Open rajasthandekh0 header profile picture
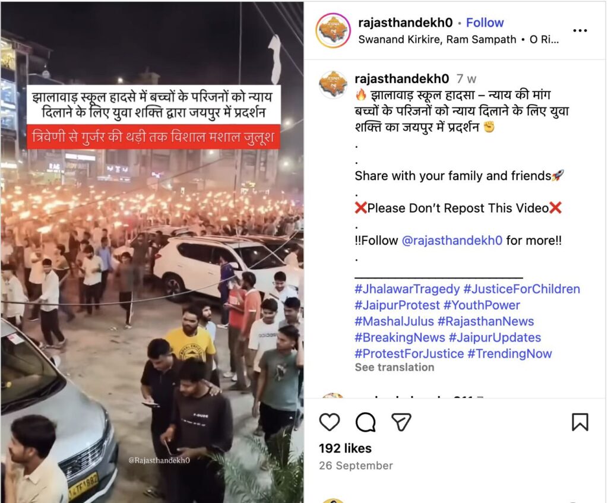The width and height of the screenshot is (608, 503). click(x=332, y=30)
